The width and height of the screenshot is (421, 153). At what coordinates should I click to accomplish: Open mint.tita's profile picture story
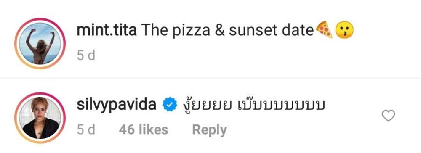point(40,43)
